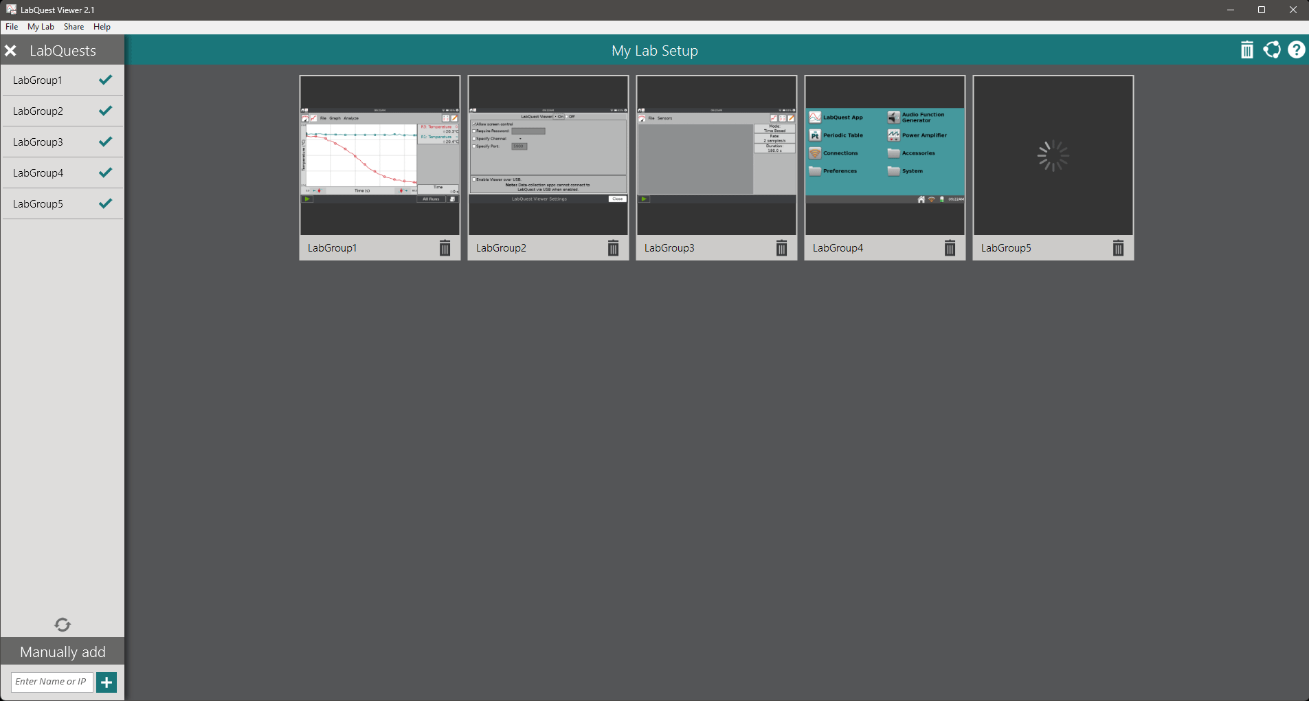Click the Manually add heading
Viewport: 1309px width, 701px height.
pyautogui.click(x=63, y=652)
